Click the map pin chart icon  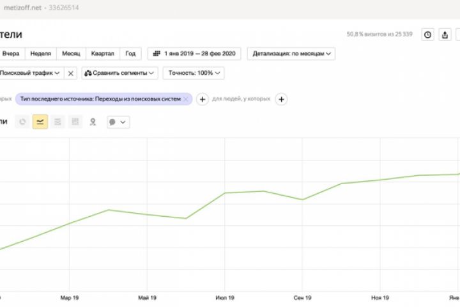[93, 122]
